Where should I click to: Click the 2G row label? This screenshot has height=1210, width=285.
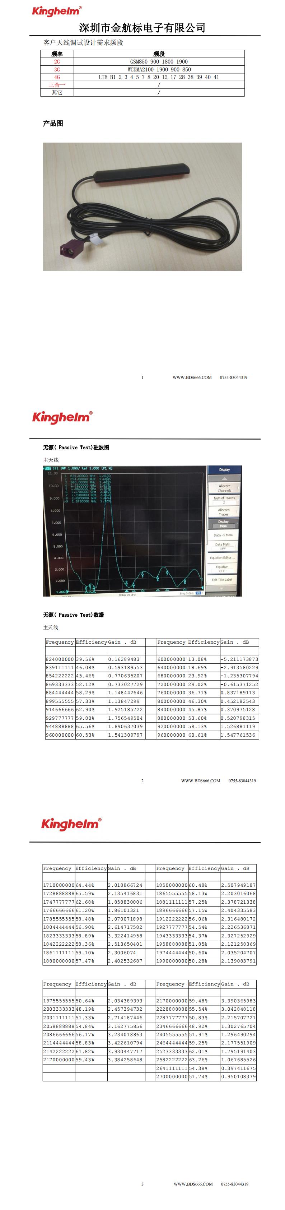57,61
